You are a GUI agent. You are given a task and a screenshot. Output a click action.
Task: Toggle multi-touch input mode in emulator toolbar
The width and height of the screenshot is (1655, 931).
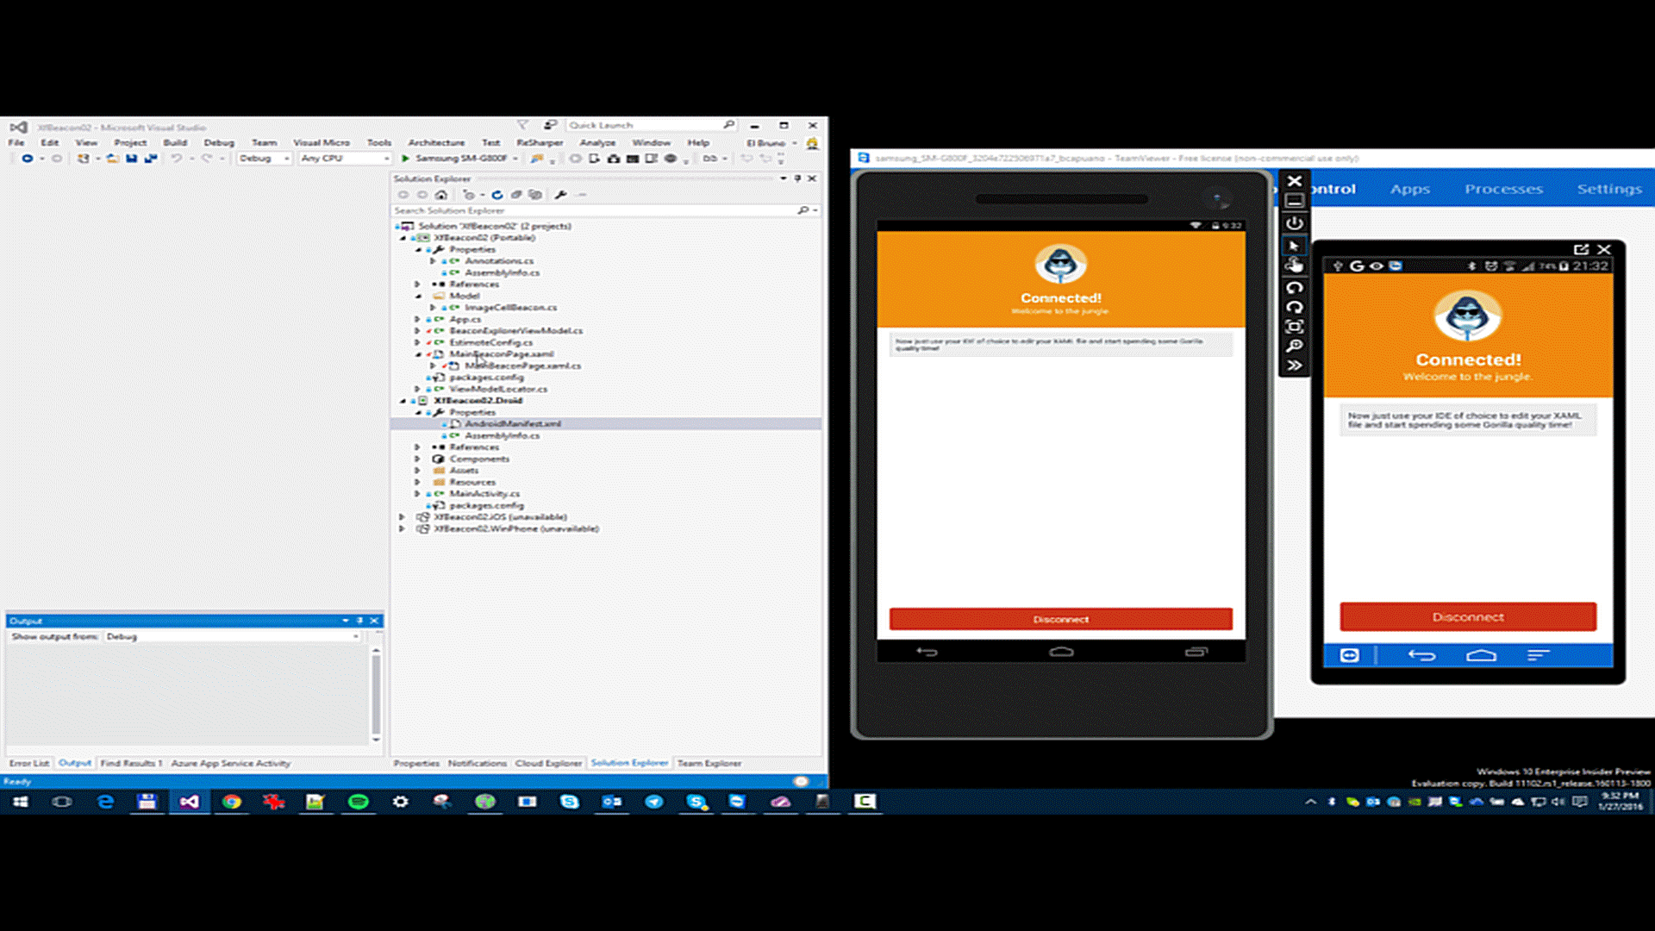(x=1294, y=266)
